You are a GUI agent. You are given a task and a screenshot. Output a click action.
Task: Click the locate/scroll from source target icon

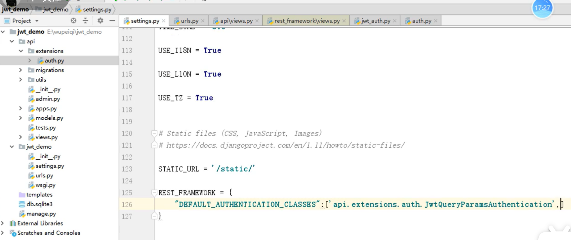click(73, 21)
